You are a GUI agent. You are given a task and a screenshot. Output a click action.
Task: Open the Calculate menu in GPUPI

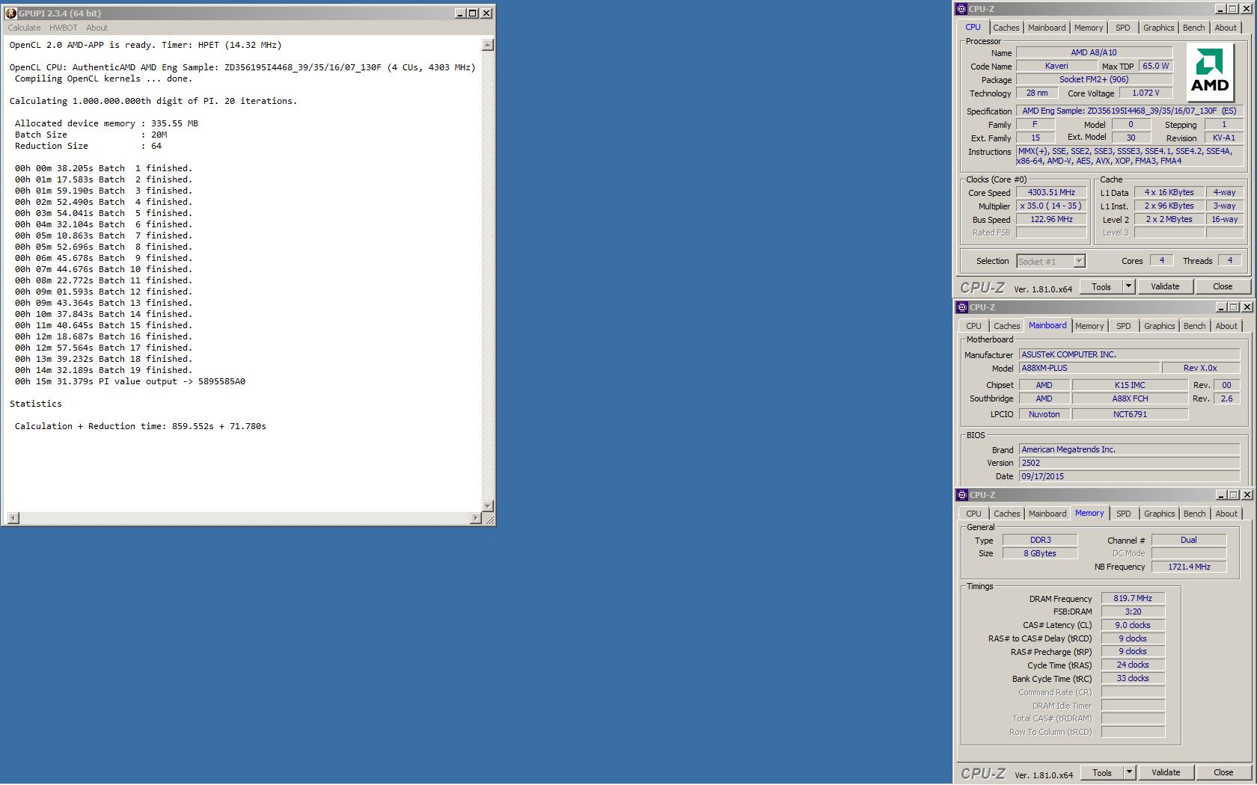click(x=24, y=28)
